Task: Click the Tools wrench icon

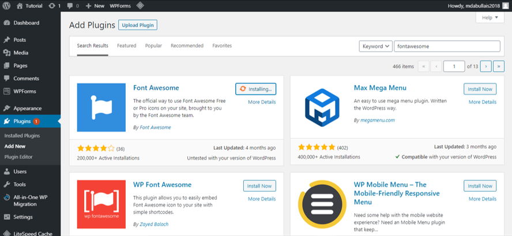Action: [7, 184]
